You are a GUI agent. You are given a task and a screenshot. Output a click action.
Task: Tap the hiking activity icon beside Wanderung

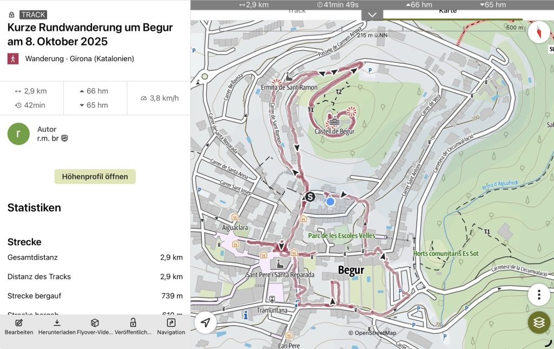[x=13, y=58]
